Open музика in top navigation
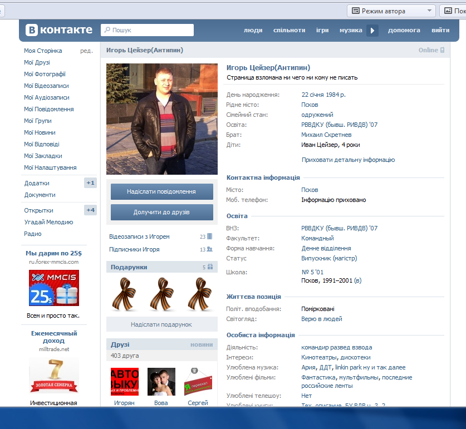 [351, 30]
